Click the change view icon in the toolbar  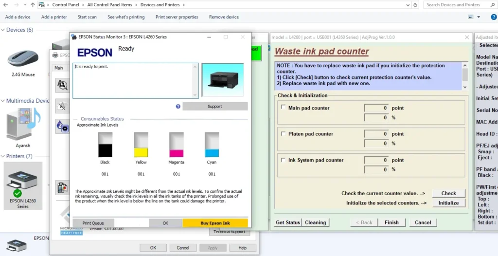(x=471, y=17)
